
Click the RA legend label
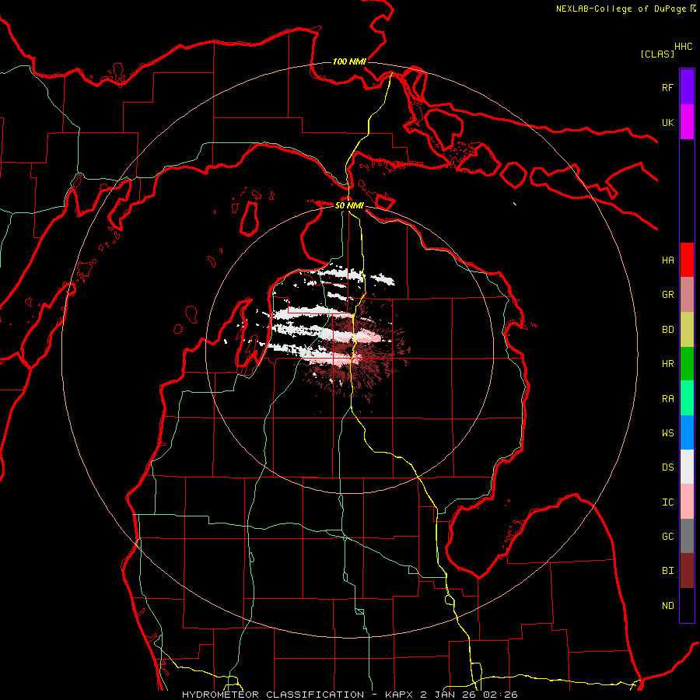click(667, 399)
